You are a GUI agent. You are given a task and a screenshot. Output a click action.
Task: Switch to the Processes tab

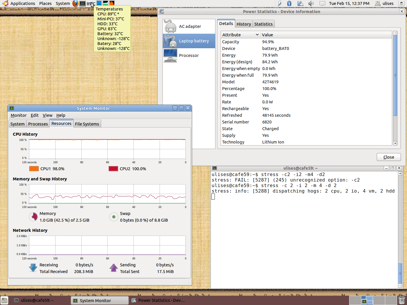(38, 124)
